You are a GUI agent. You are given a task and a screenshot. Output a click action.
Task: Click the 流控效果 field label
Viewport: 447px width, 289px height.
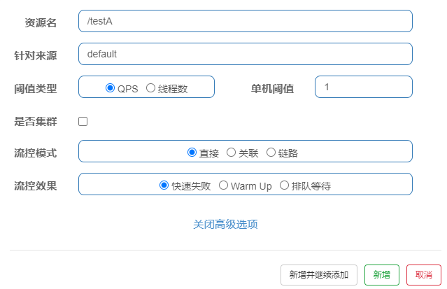36,185
